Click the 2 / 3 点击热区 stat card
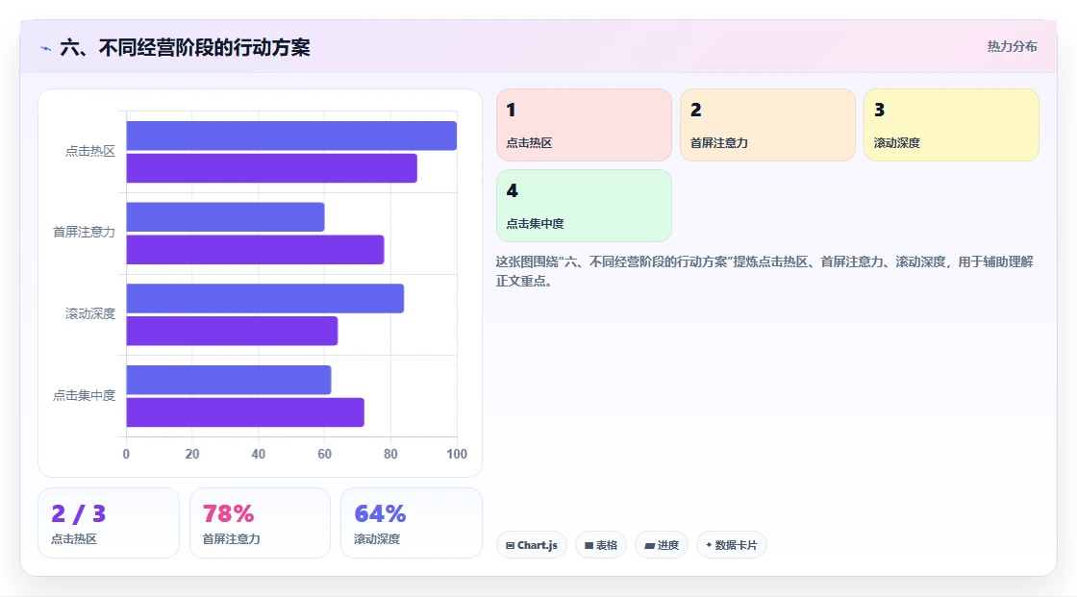1077x597 pixels. pyautogui.click(x=109, y=523)
